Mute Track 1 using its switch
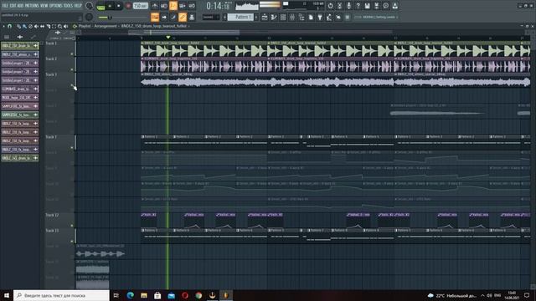This screenshot has width=536, height=301. coord(72,54)
